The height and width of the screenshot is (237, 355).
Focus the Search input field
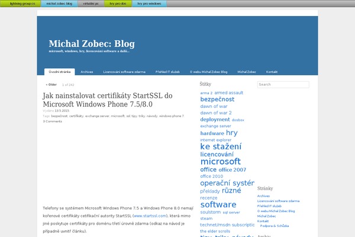pyautogui.click(x=283, y=84)
